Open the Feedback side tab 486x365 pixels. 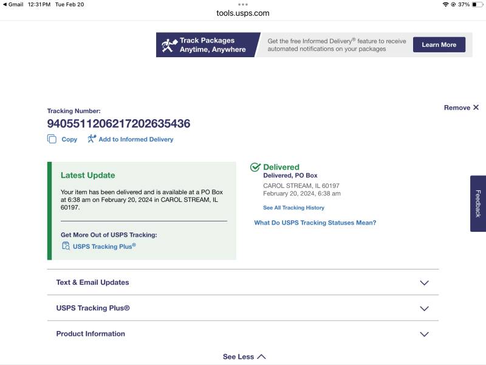478,204
